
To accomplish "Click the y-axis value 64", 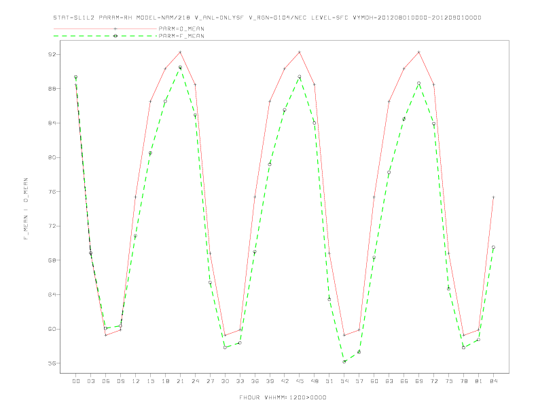I will (x=52, y=294).
